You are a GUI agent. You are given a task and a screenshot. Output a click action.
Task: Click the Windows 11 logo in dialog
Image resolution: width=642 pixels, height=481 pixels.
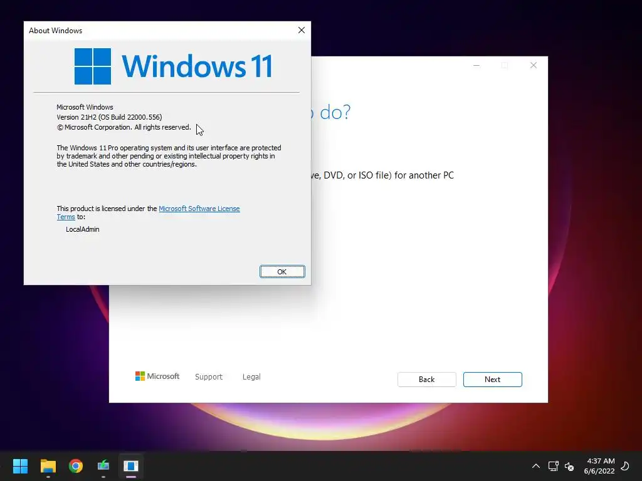[173, 66]
